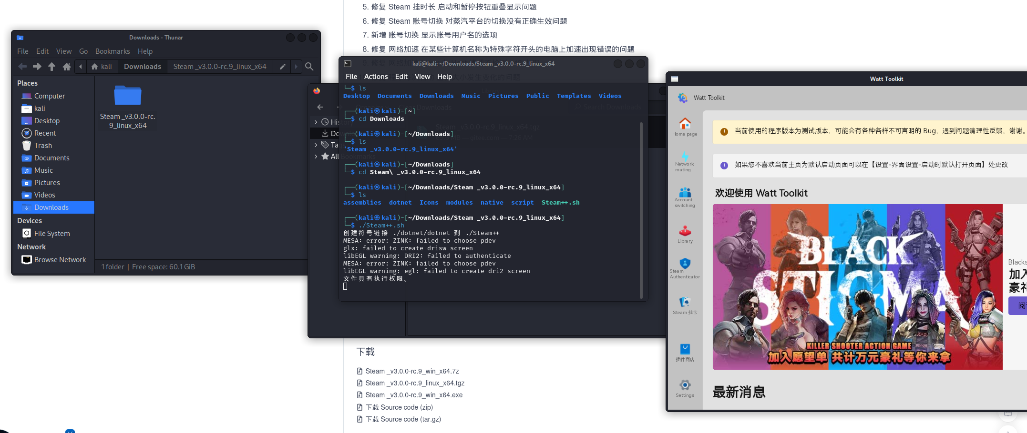1027x433 pixels.
Task: Download Steam _v3.0.0-rc.9_win_x64.exe link
Action: 414,395
